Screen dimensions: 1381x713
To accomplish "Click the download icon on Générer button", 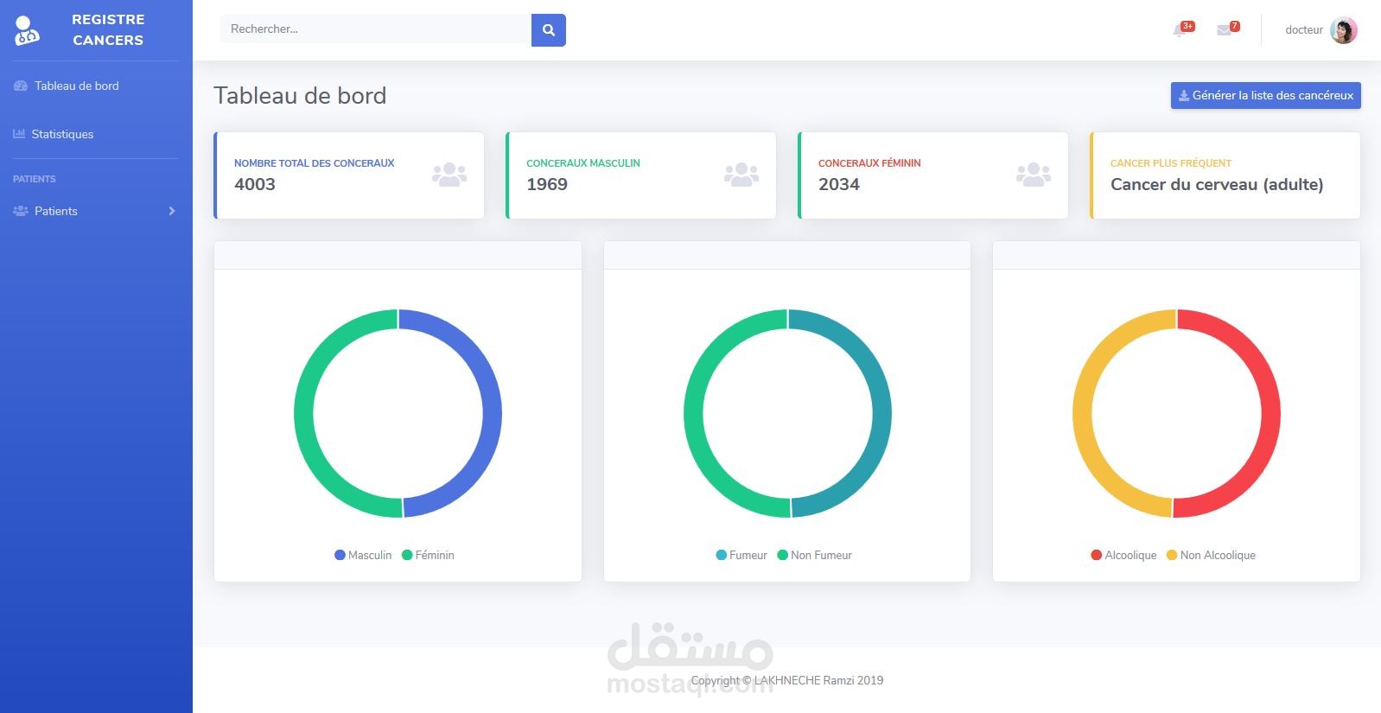I will (1184, 95).
